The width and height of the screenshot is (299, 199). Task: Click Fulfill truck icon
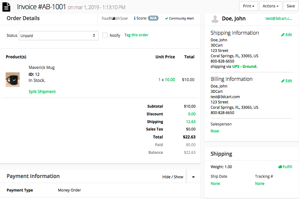tap(280, 167)
